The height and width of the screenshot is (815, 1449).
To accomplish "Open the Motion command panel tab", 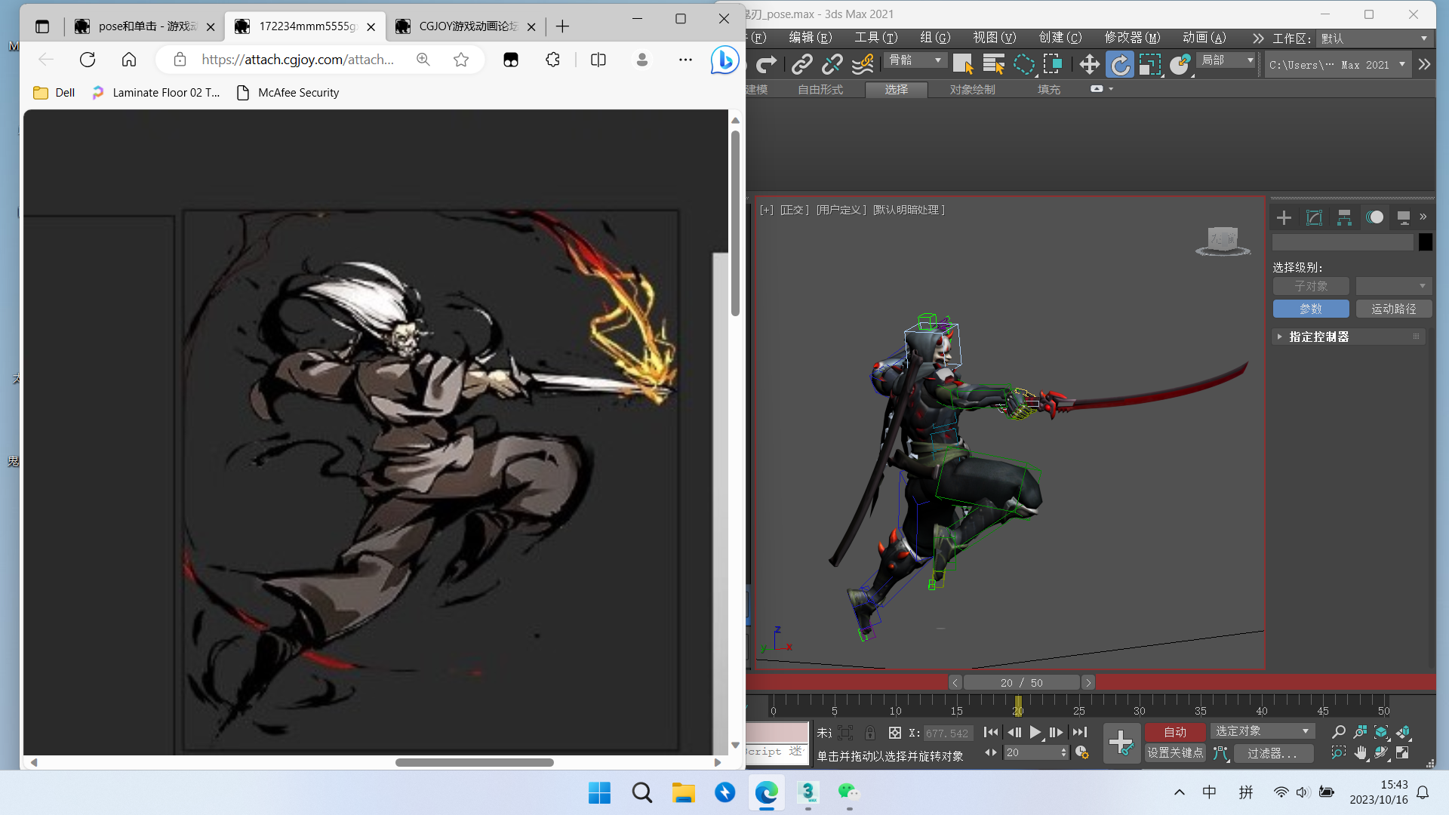I will 1374,218.
